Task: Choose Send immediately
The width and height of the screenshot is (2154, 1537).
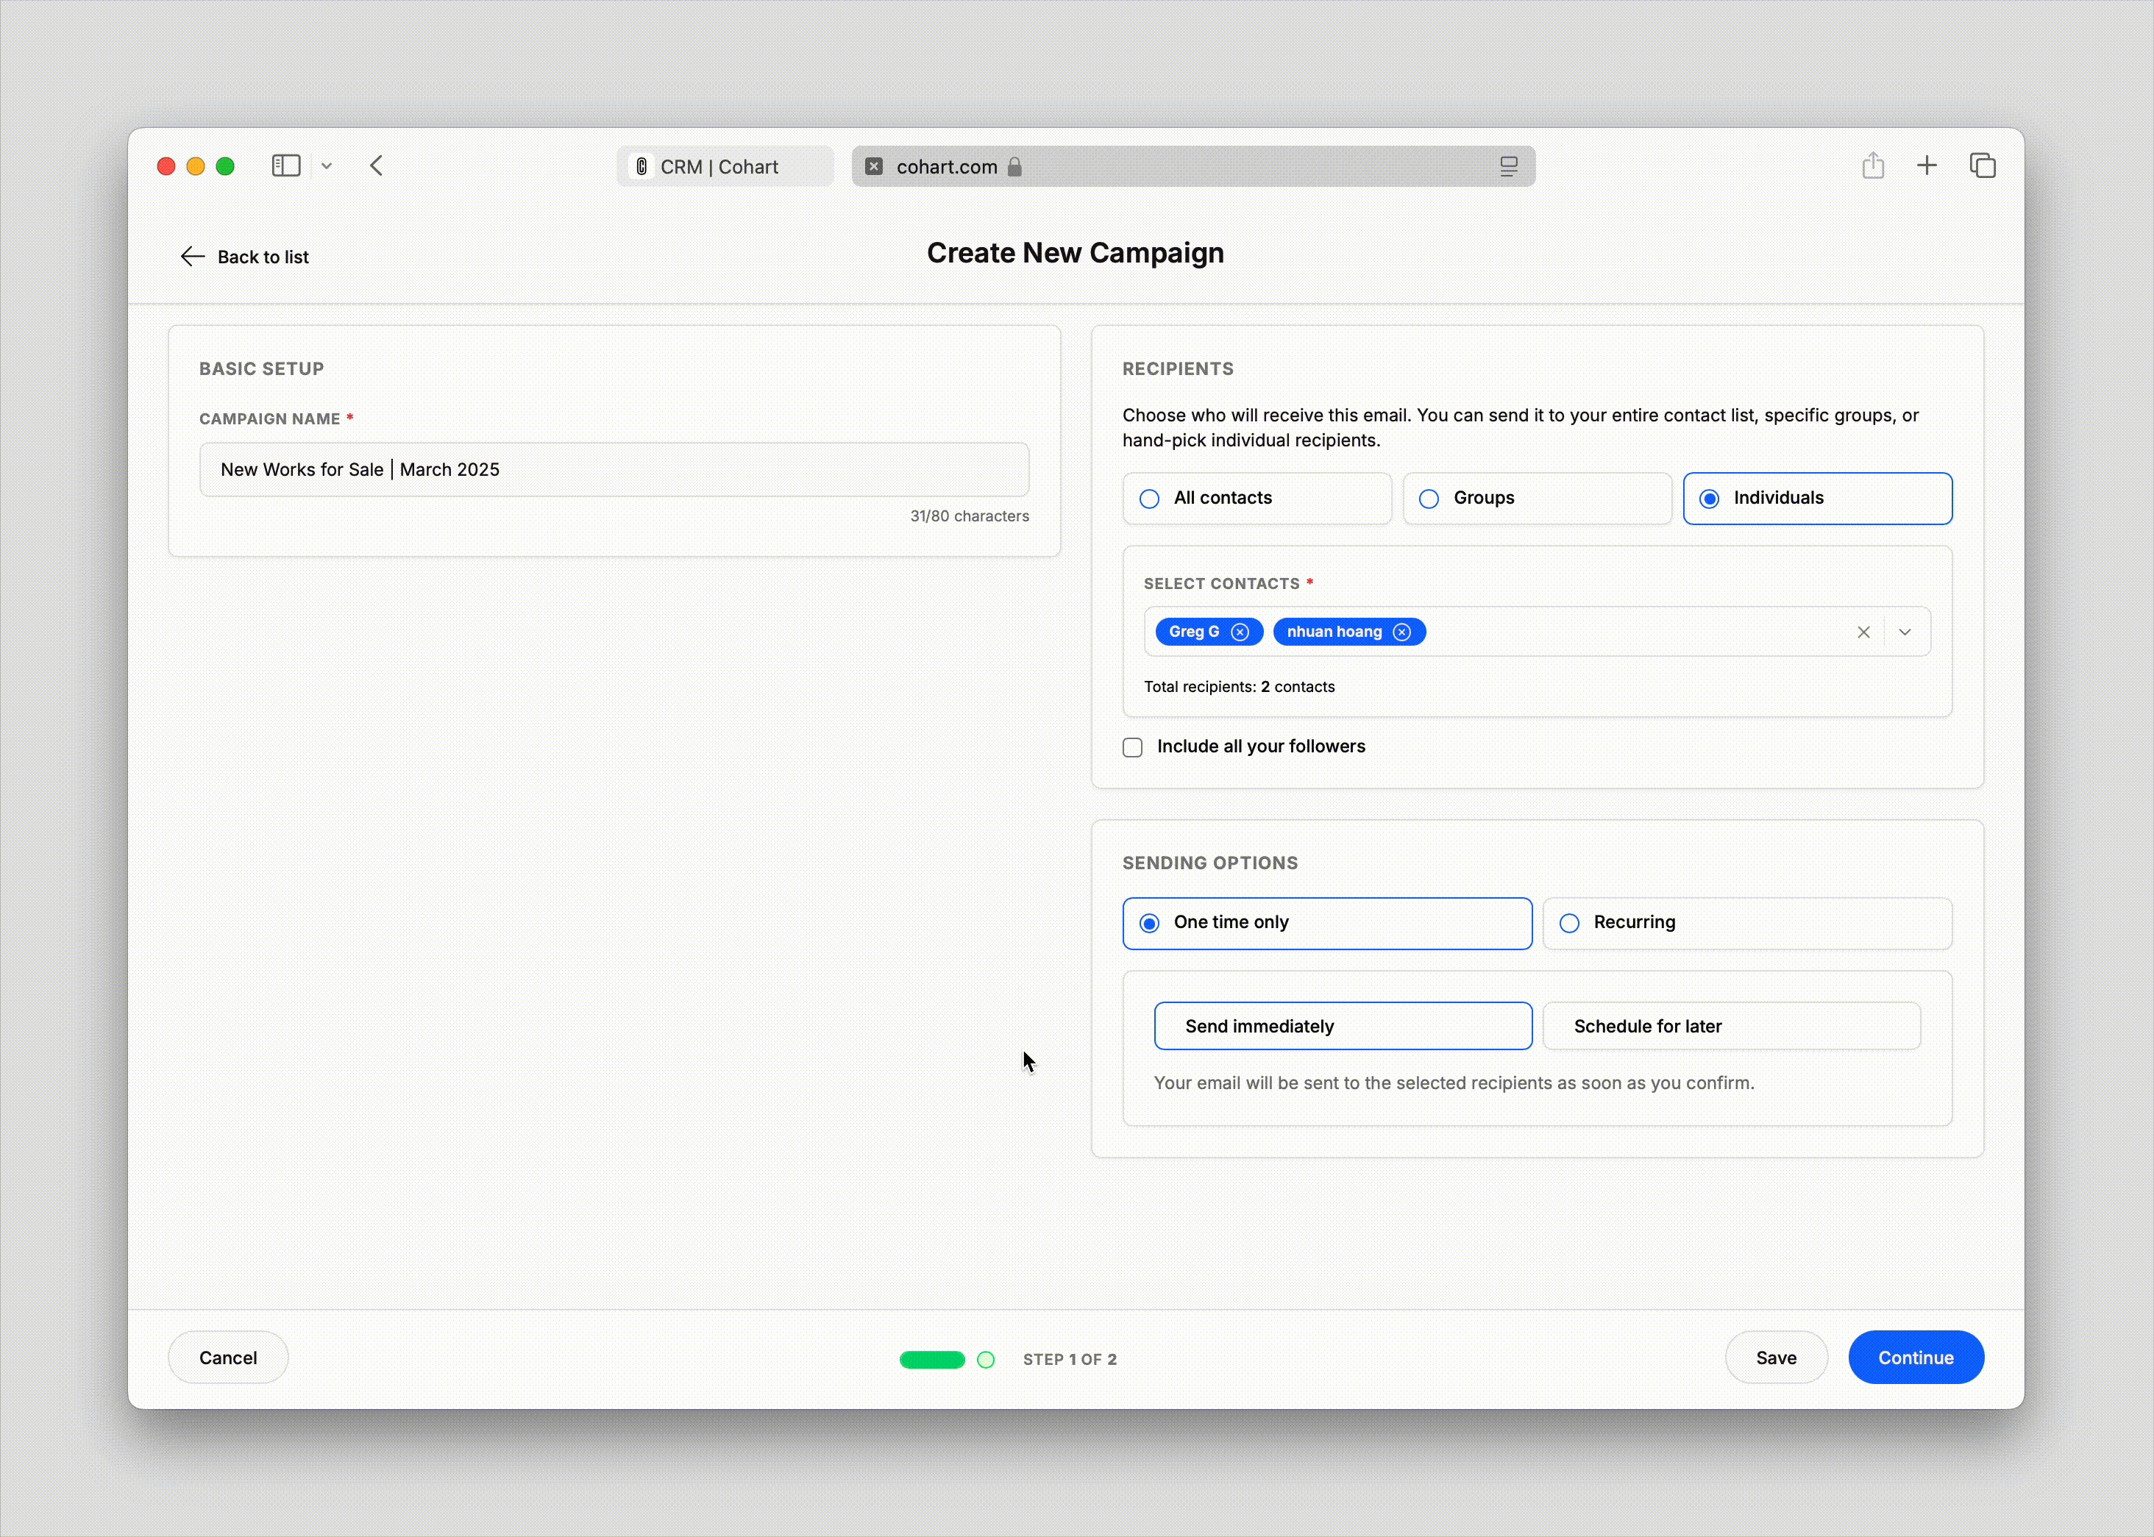Action: tap(1343, 1026)
